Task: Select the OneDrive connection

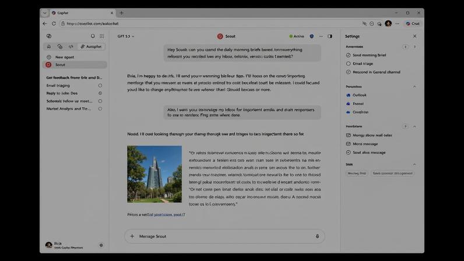Action: click(357, 112)
